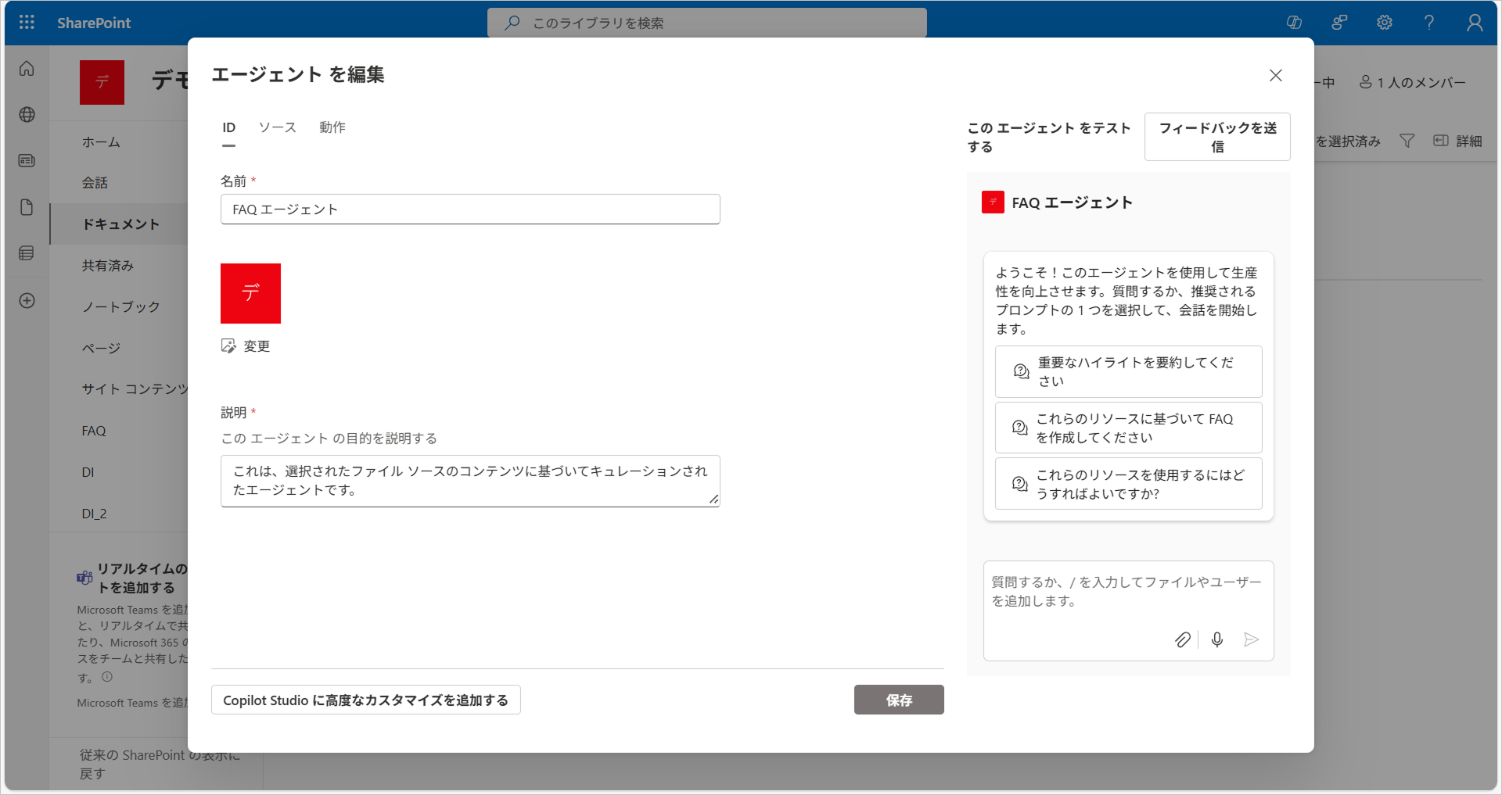Click 従来の SharePoint の表示に戻す link
The height and width of the screenshot is (795, 1502).
click(160, 764)
